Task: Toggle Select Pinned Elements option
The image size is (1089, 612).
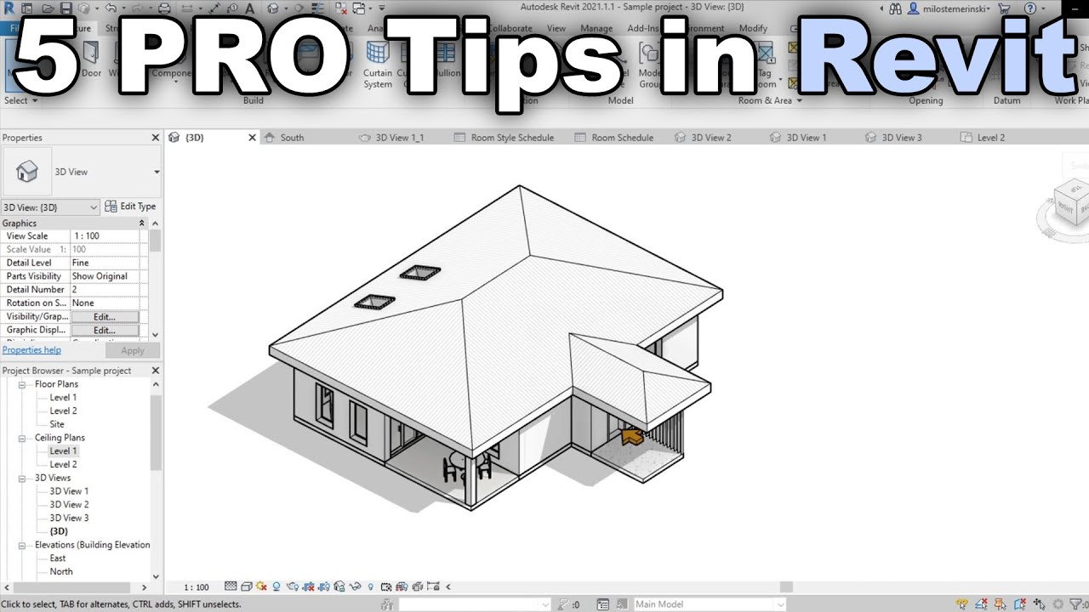Action: point(1000,603)
